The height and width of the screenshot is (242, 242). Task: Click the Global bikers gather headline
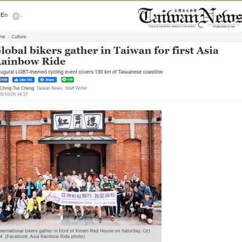click(x=108, y=56)
